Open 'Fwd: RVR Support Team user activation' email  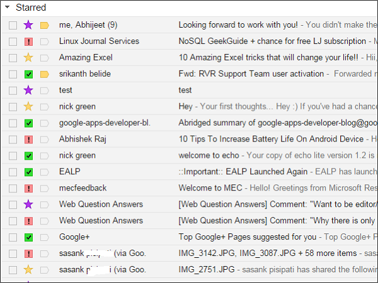pos(251,74)
